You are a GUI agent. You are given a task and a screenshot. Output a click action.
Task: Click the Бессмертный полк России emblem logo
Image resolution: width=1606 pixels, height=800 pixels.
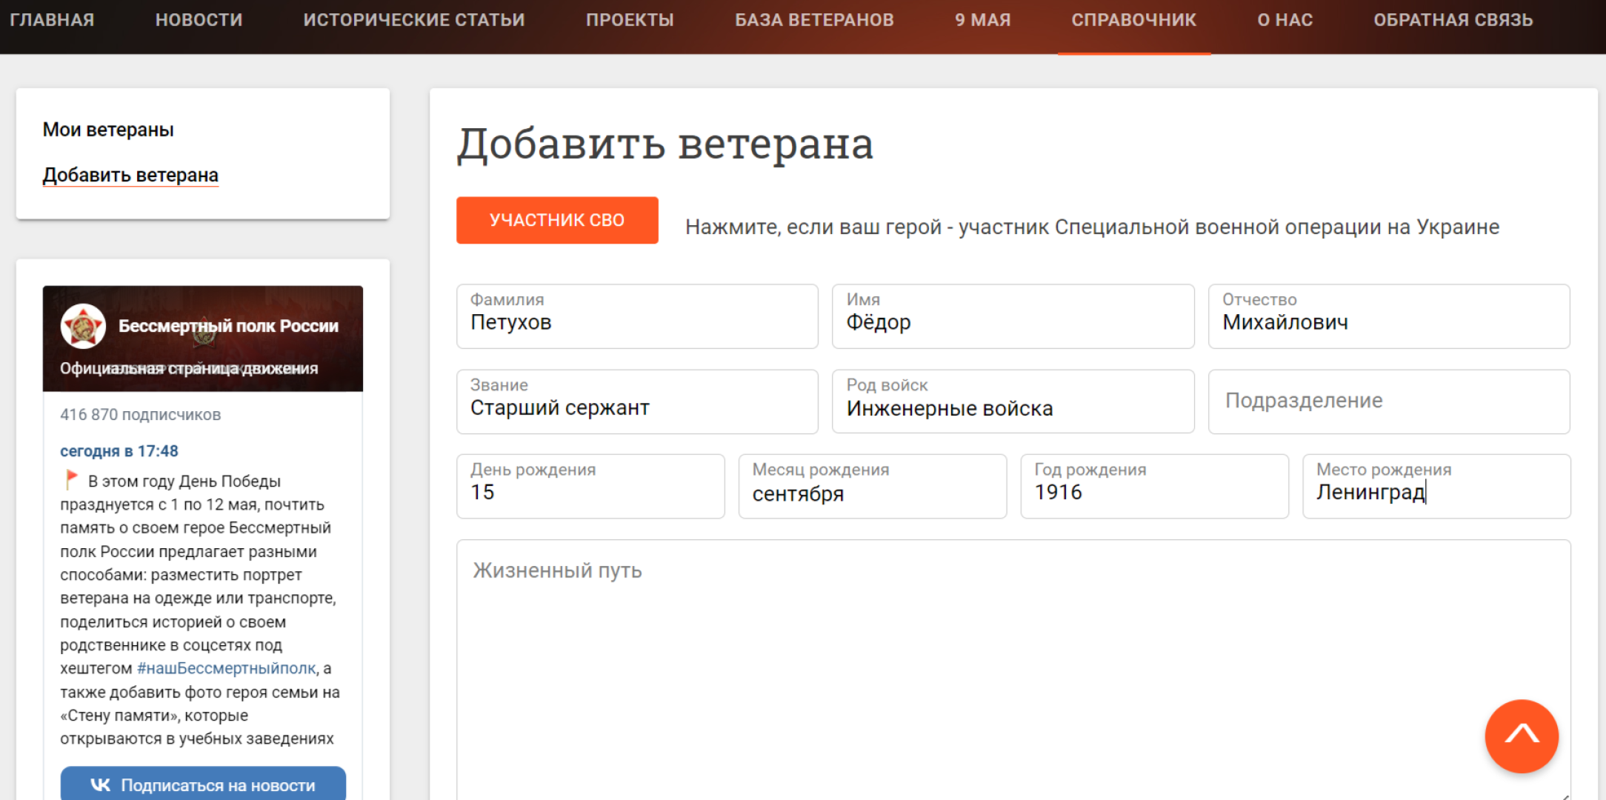coord(83,324)
